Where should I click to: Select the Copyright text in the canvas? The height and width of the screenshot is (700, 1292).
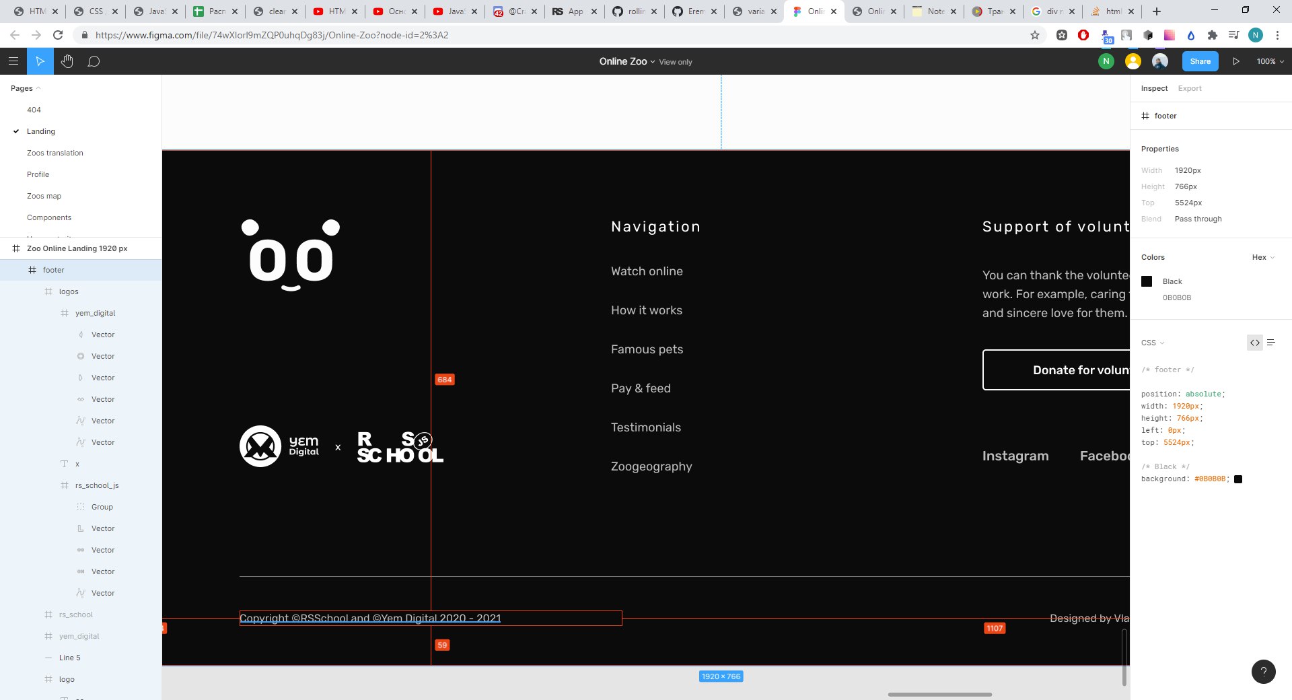click(x=370, y=618)
